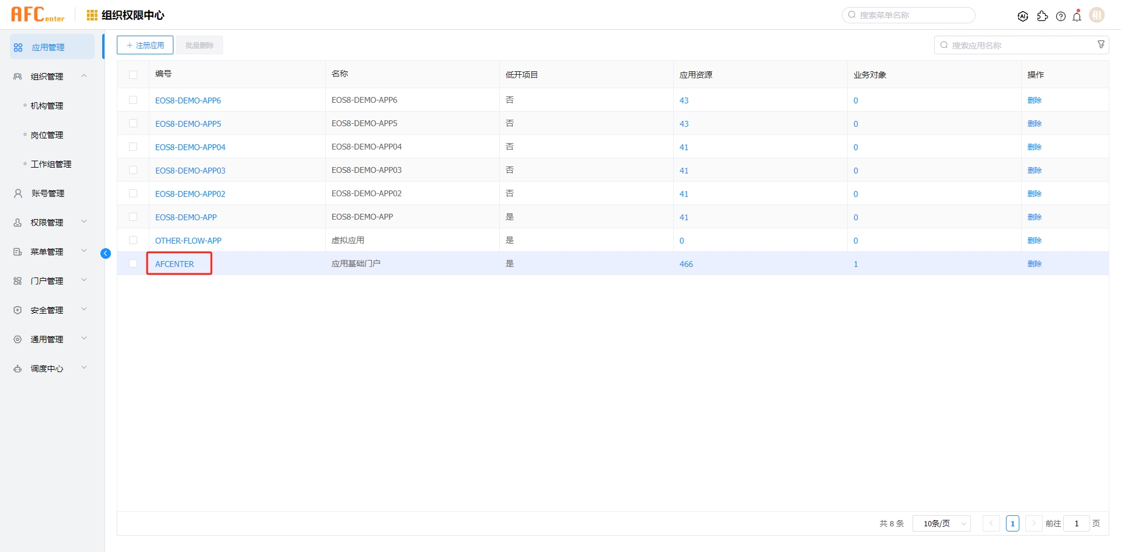
Task: Check the select-all checkbox in the table header
Action: click(x=133, y=75)
